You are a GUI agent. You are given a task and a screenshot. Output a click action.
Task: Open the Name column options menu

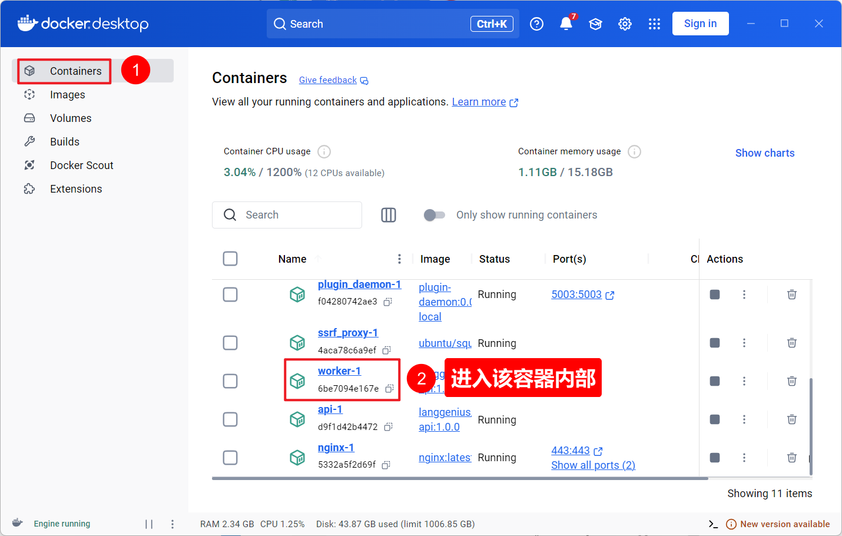(x=399, y=259)
